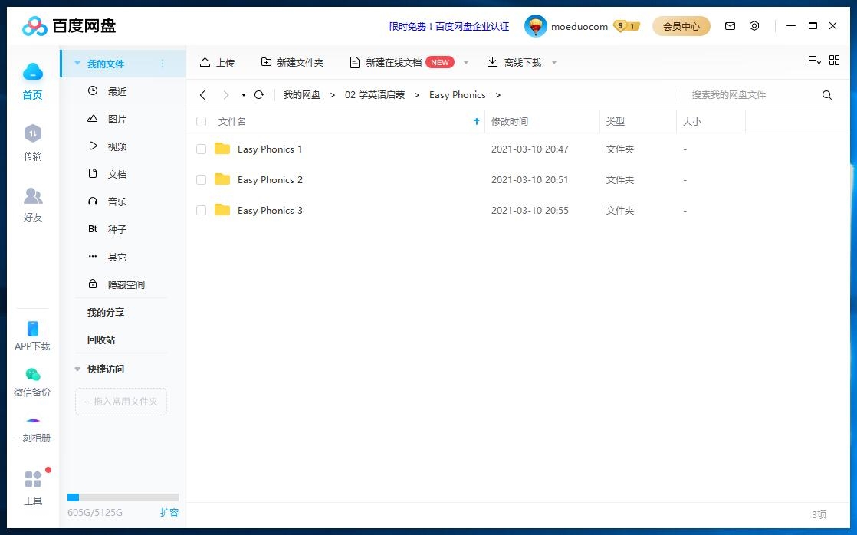Click the 扩容 storage expansion link
This screenshot has height=535, width=857.
169,512
